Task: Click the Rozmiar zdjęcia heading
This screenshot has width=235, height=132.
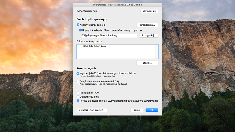Action: (x=86, y=68)
